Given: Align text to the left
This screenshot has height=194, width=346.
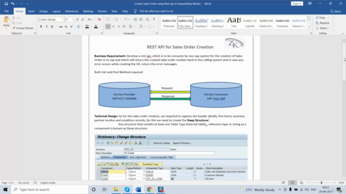Looking at the screenshot, I should (x=108, y=26).
